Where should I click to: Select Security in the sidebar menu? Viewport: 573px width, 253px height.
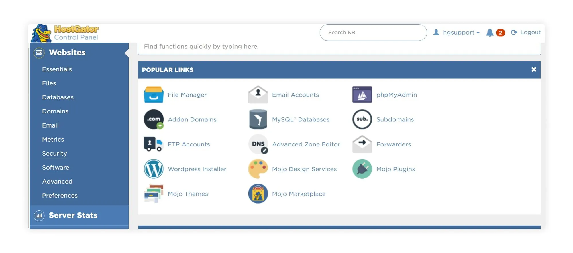coord(54,153)
